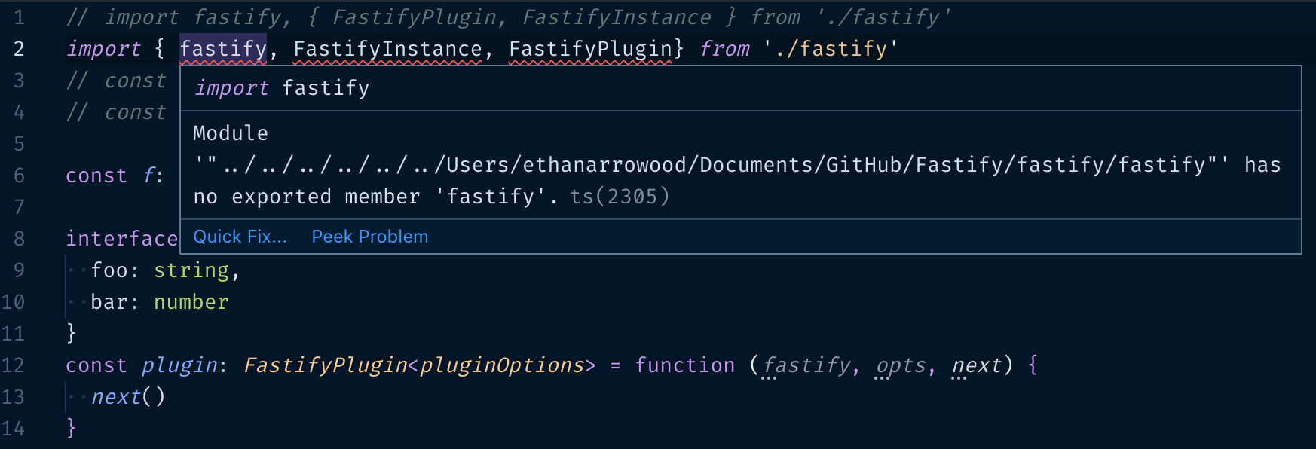Click the './fastify' module path on line 2
The image size is (1316, 449).
tap(831, 49)
